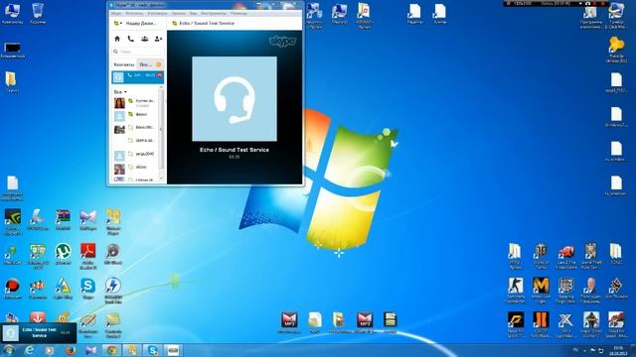Launch uTorrent desktop shortcut

[63, 254]
